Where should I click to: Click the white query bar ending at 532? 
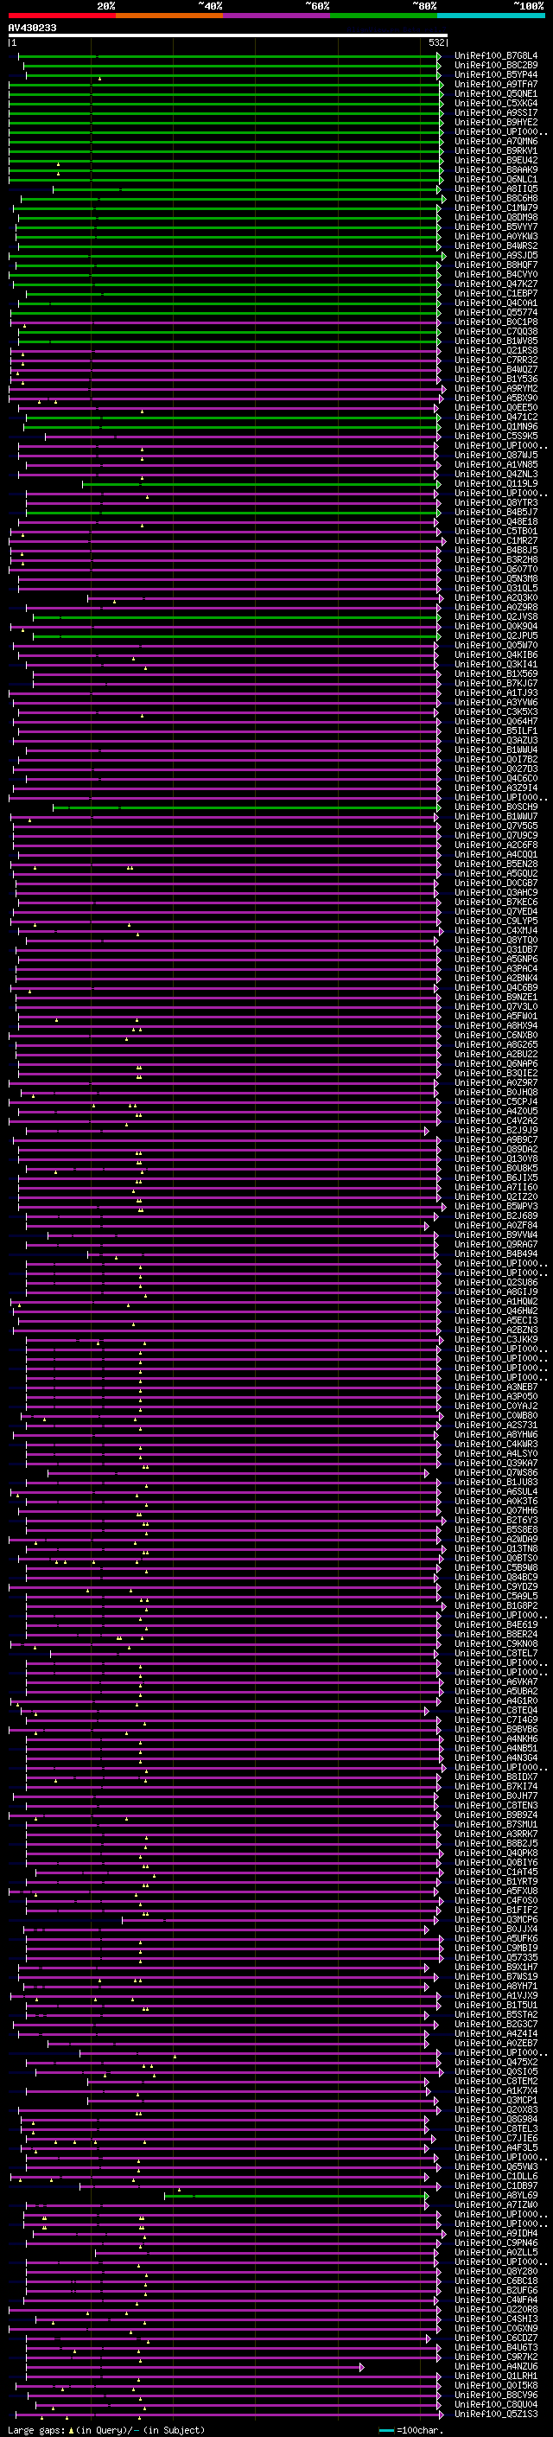tap(228, 36)
